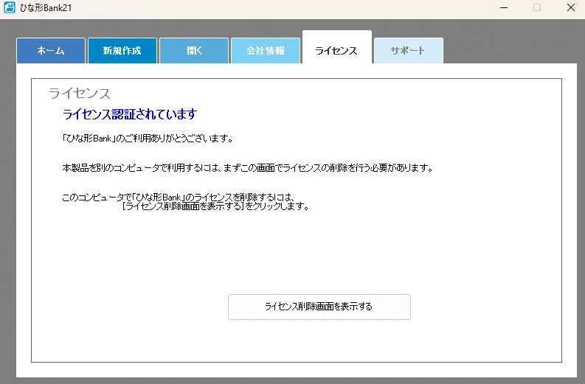The image size is (585, 384).
Task: Click the blue ライセンス認証されています heading
Action: click(130, 114)
